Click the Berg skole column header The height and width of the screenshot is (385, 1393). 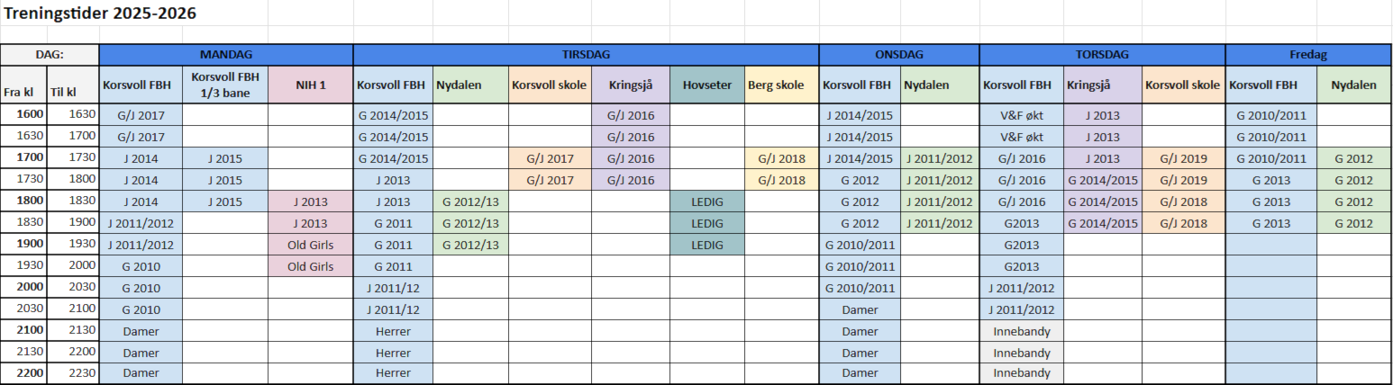pos(781,85)
